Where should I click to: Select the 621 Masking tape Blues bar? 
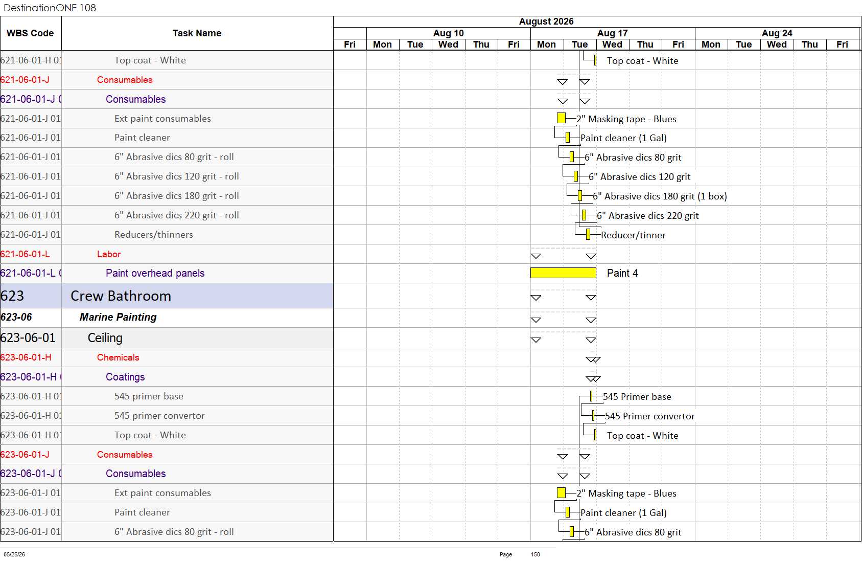pos(561,118)
